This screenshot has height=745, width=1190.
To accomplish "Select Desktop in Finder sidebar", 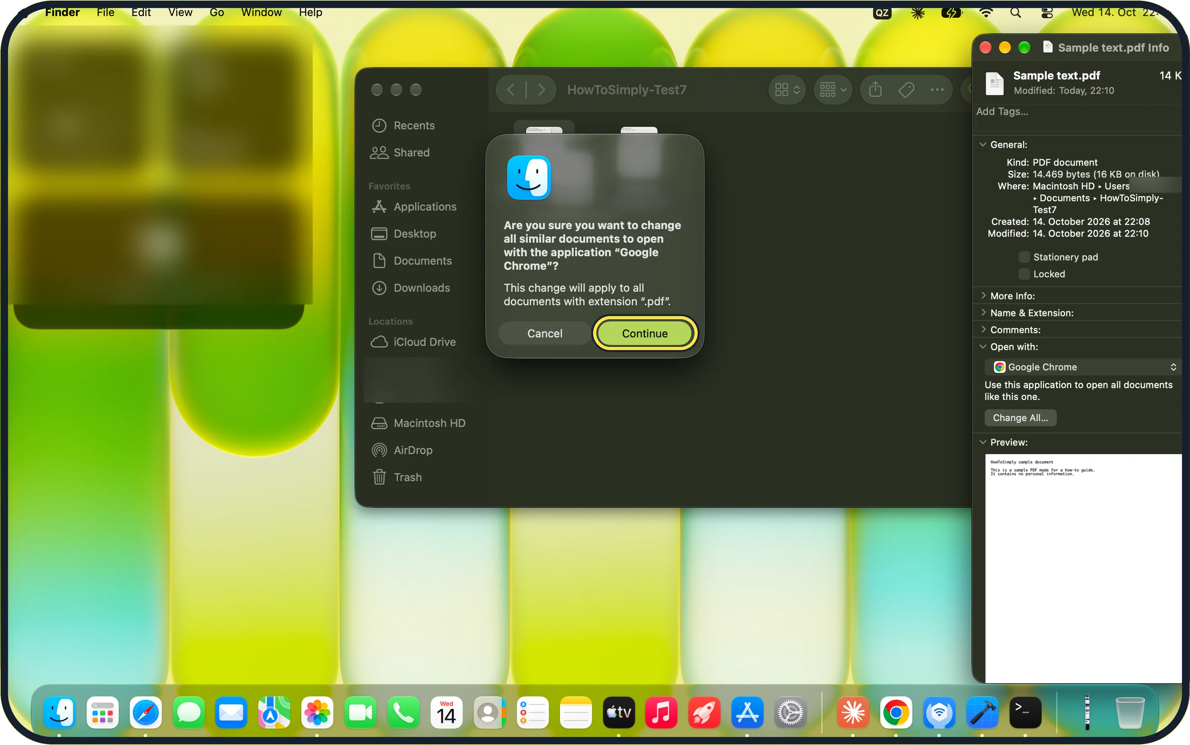I will 404,234.
